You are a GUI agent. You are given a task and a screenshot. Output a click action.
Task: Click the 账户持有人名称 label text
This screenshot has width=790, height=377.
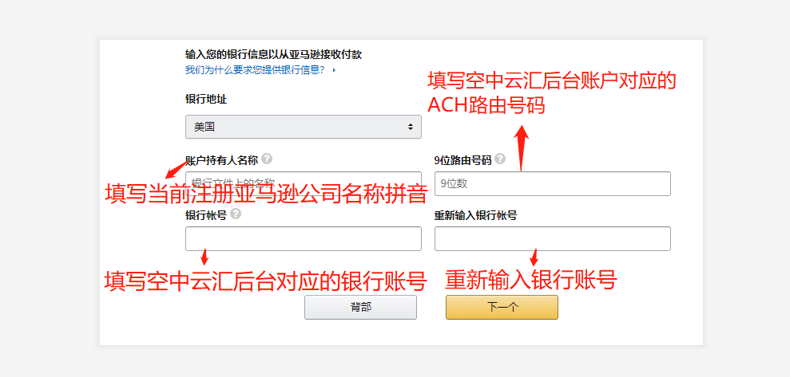[221, 159]
